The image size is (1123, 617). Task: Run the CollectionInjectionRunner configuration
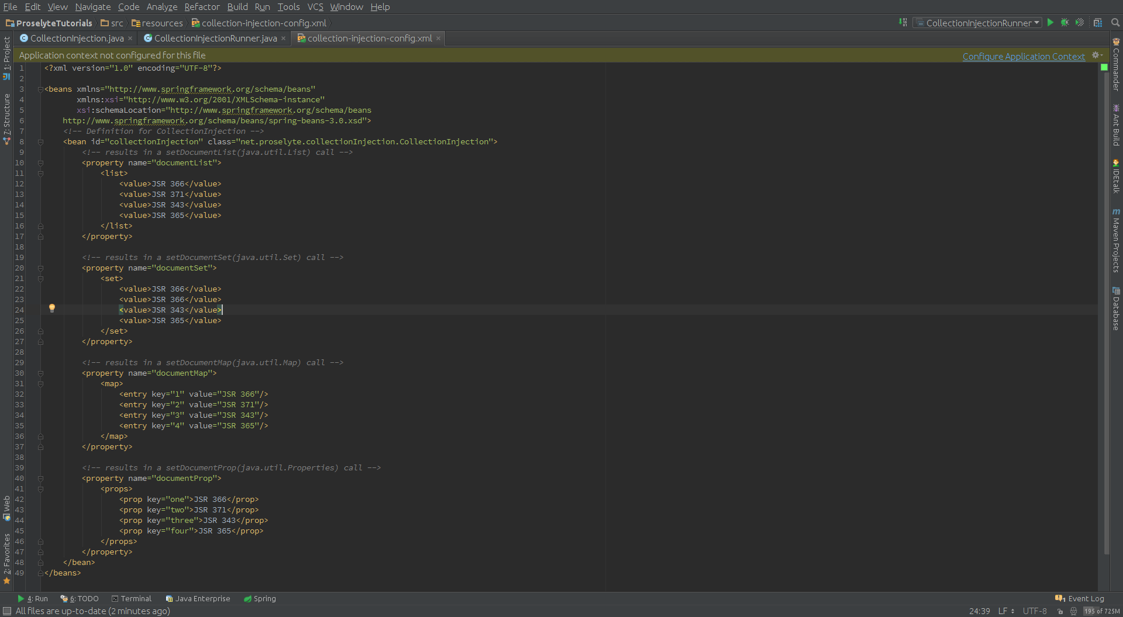tap(1050, 22)
